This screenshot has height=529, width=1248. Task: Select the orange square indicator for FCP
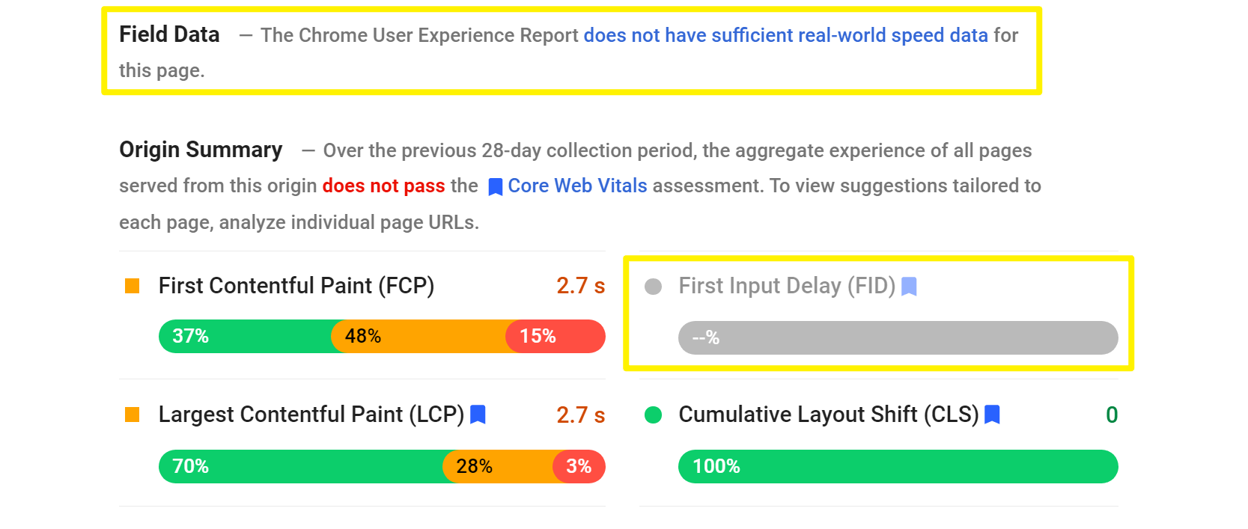(133, 285)
